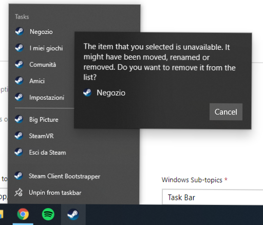Click the Task Bar sub-topic field

click(x=212, y=197)
